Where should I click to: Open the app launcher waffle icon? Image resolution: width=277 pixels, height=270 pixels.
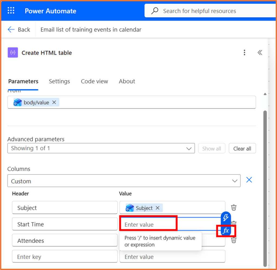point(11,11)
